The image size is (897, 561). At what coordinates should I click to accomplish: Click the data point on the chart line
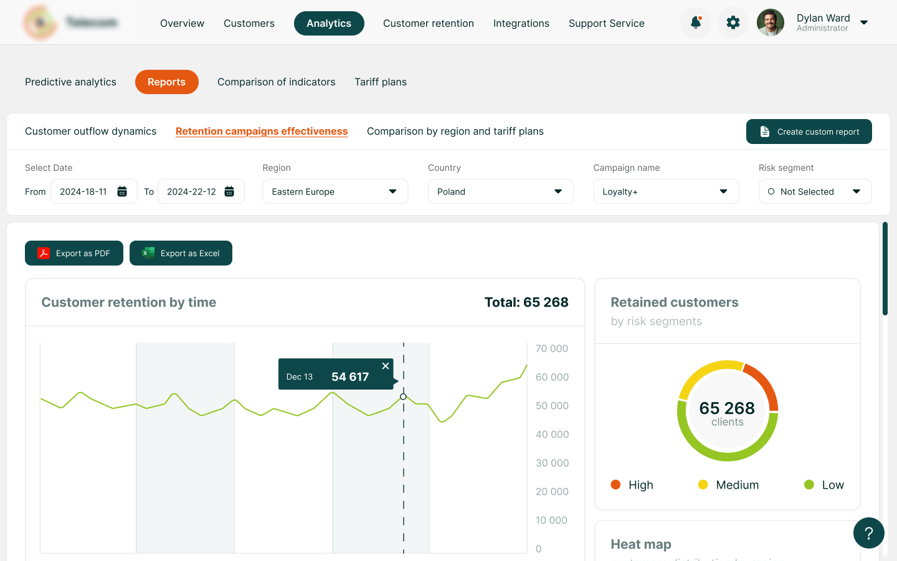coord(403,396)
